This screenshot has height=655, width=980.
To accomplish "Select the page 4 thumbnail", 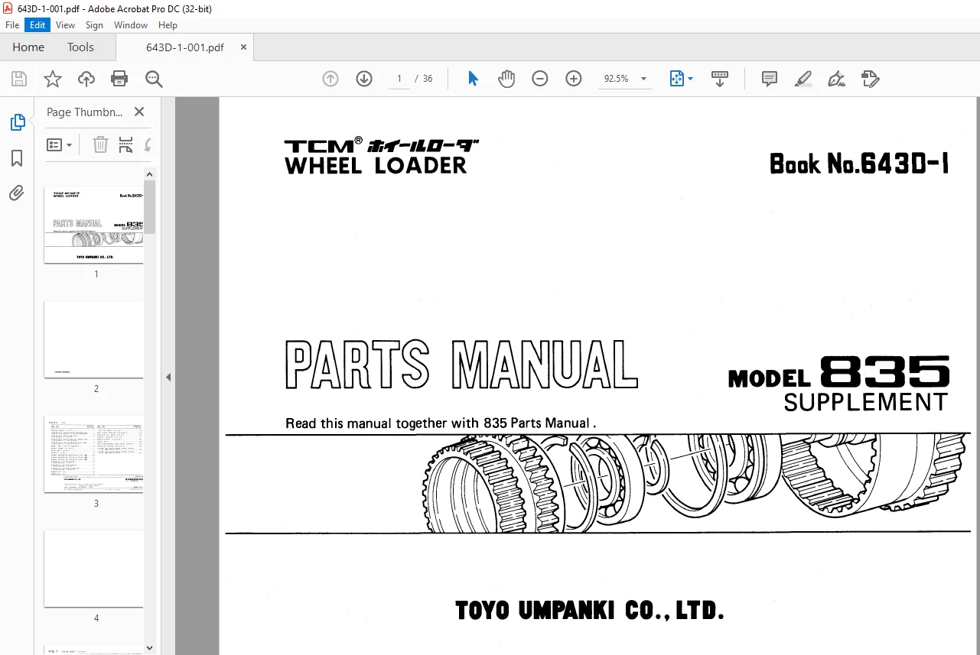I will (x=94, y=569).
